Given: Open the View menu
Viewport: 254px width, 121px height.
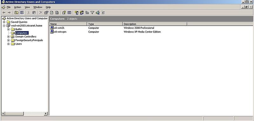Looking at the screenshot, I should point(27,7).
